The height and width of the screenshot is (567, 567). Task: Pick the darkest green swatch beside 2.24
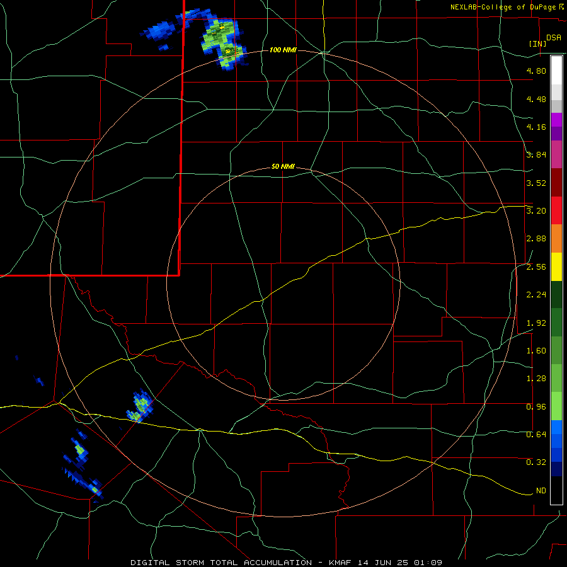(556, 294)
